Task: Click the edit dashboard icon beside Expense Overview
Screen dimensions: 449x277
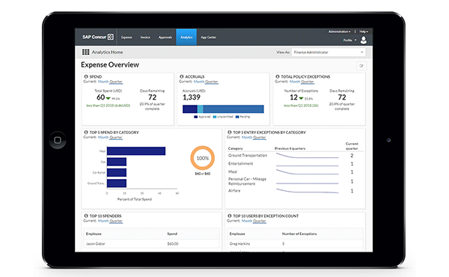Action: point(361,66)
